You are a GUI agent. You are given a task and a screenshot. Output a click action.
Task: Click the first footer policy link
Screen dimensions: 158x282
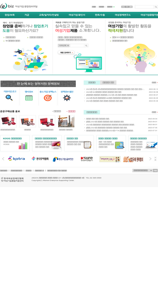[4, 170]
